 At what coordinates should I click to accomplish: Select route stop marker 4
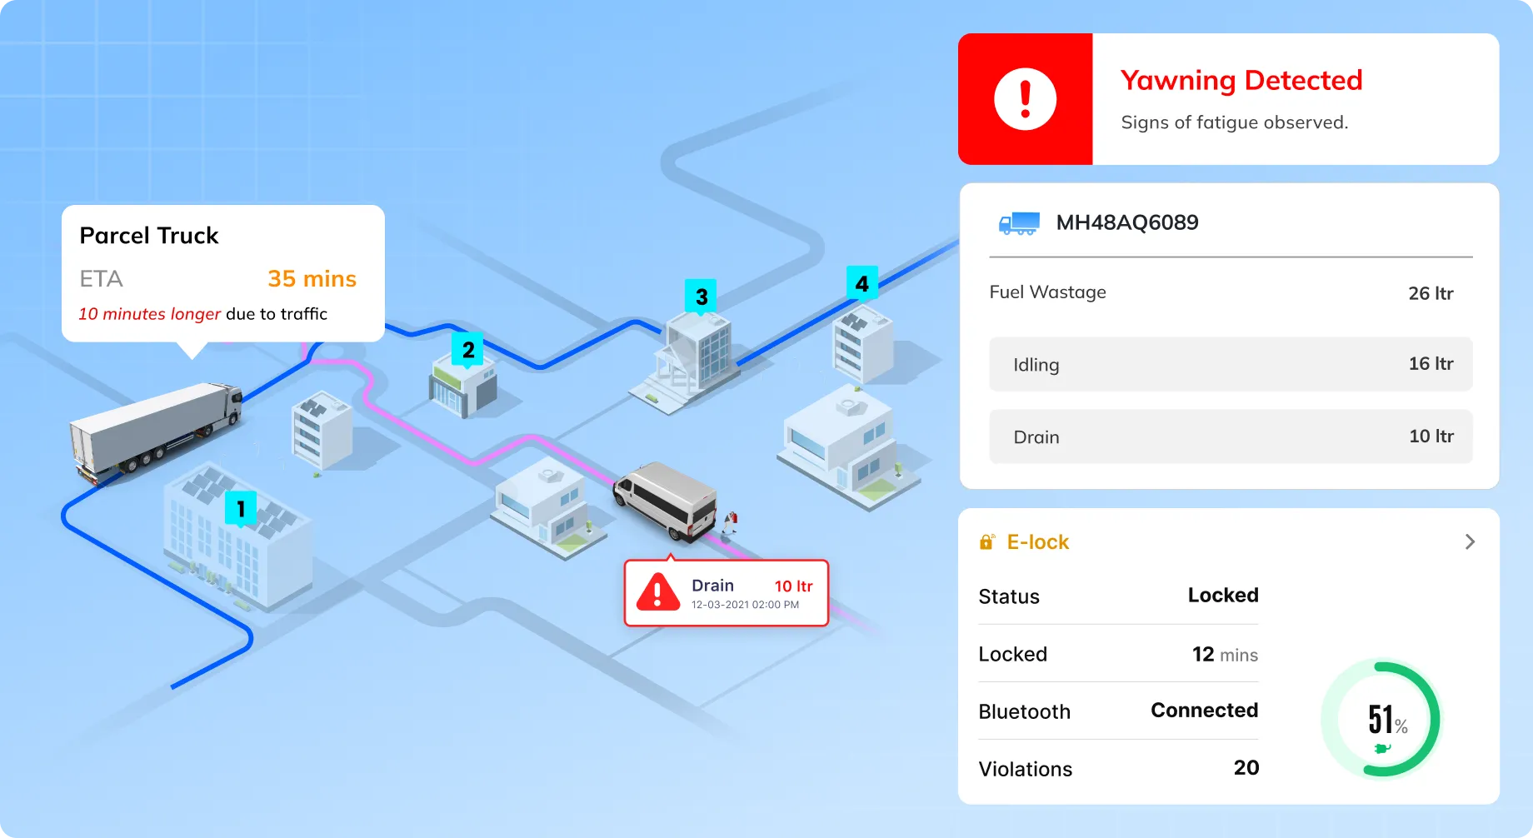[861, 284]
